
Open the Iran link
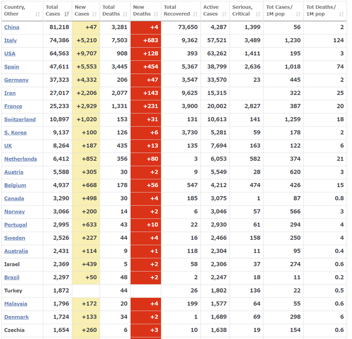[x=10, y=93]
